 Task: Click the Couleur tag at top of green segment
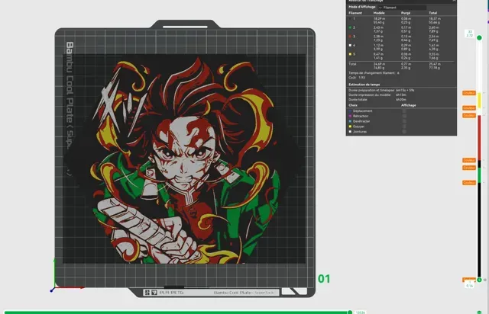tap(468, 168)
